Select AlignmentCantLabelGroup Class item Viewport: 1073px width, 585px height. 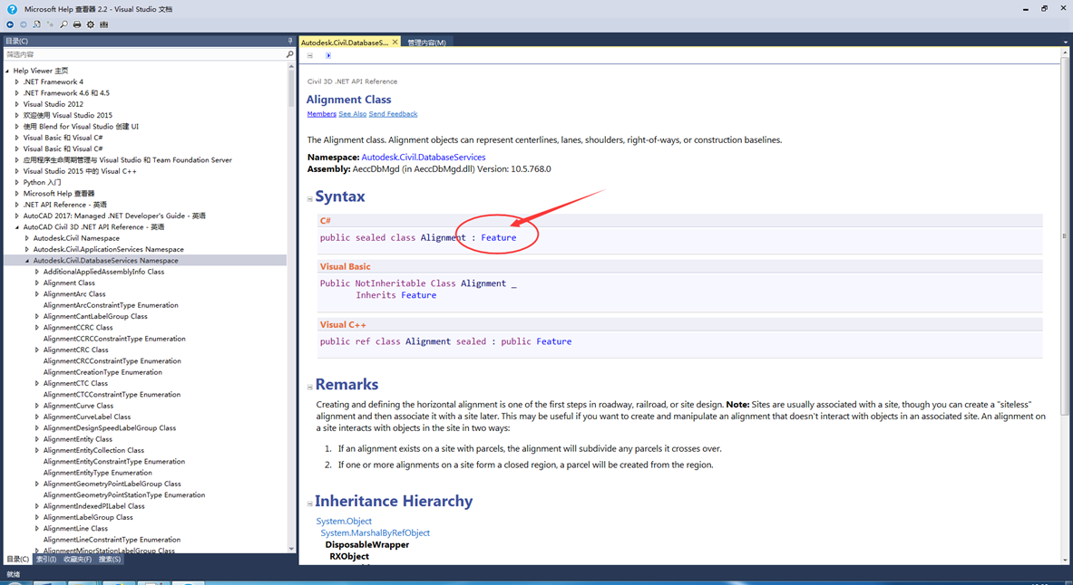point(95,316)
